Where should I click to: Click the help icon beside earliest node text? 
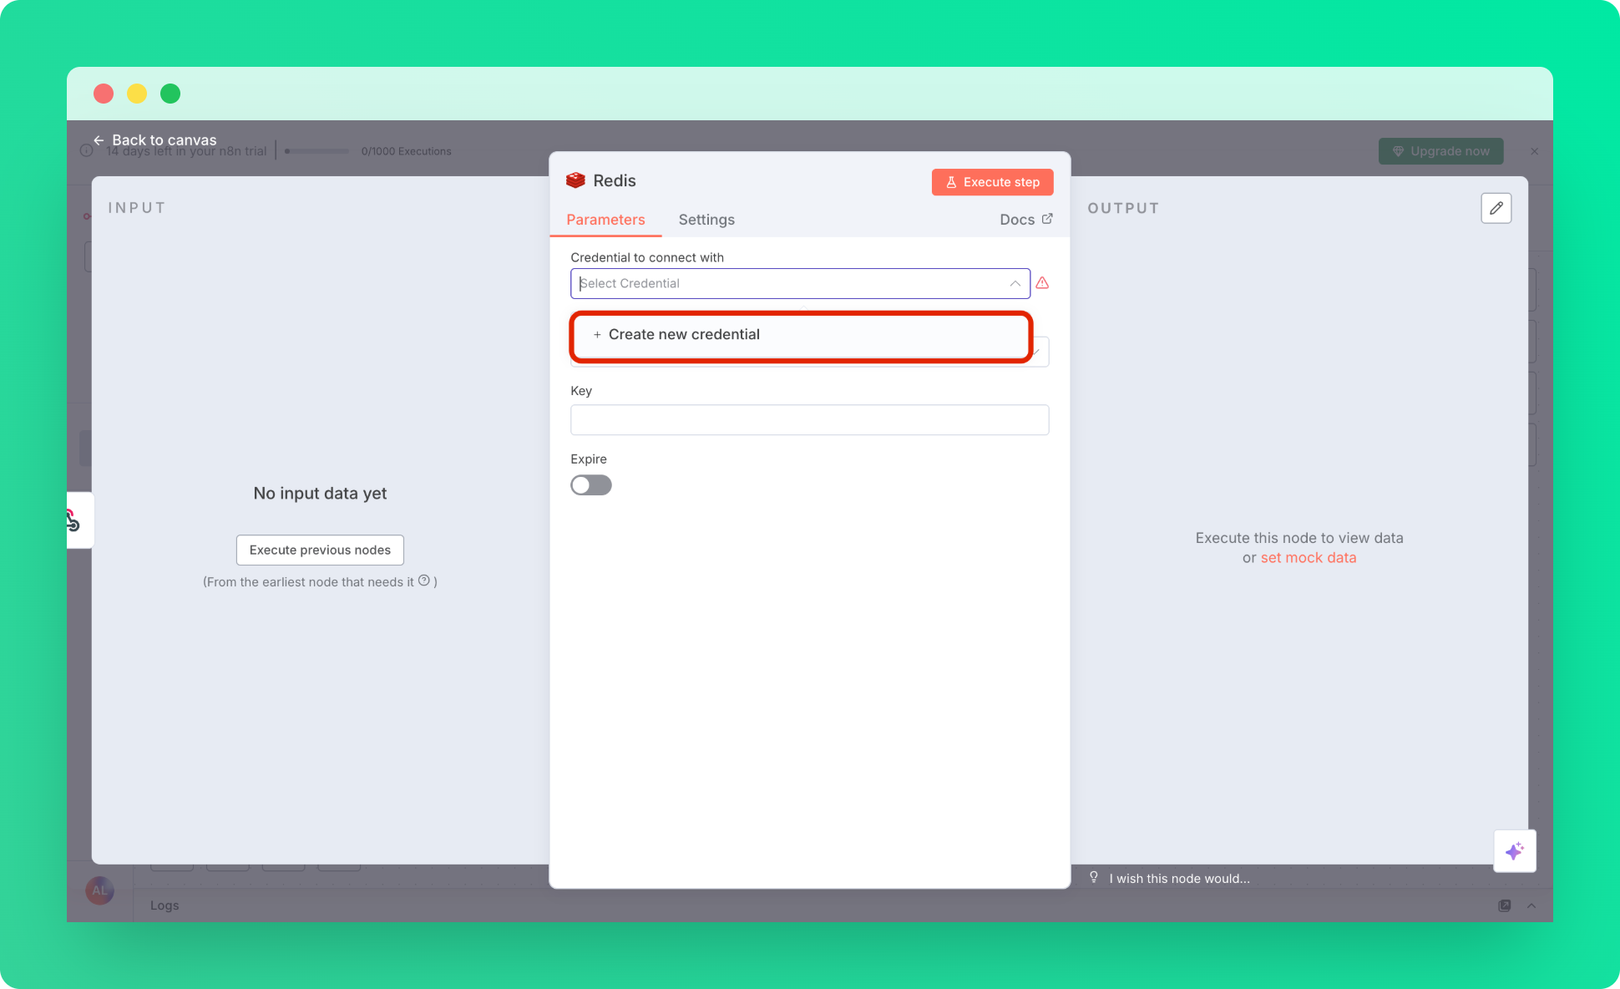[x=424, y=581]
